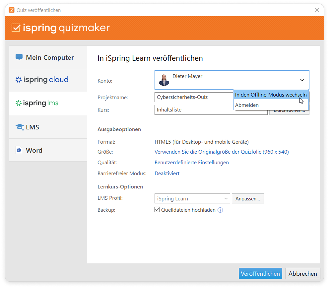Open the LMS Profil dropdown

(192, 199)
